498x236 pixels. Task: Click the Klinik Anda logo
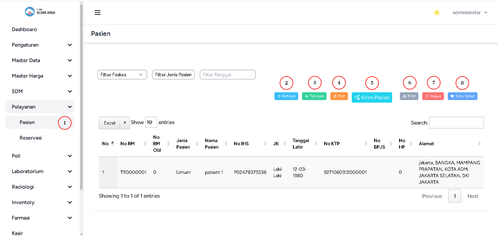[40, 12]
